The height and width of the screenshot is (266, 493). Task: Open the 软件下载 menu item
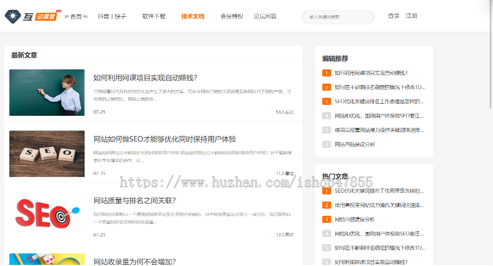(154, 16)
